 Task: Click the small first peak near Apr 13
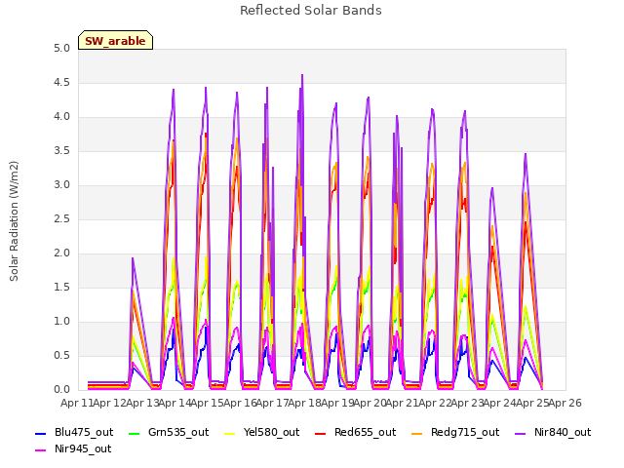coord(133,258)
